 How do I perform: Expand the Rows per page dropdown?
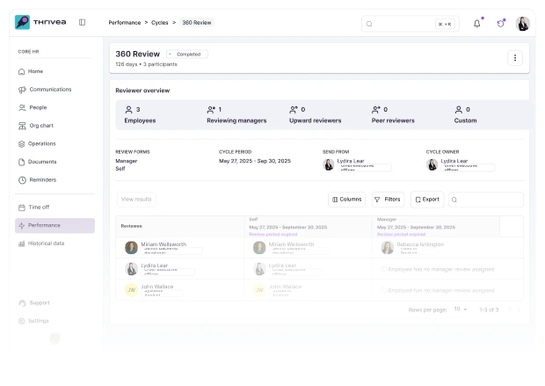(x=461, y=310)
